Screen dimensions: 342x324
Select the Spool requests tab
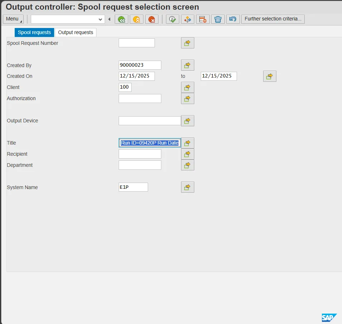[x=34, y=32]
